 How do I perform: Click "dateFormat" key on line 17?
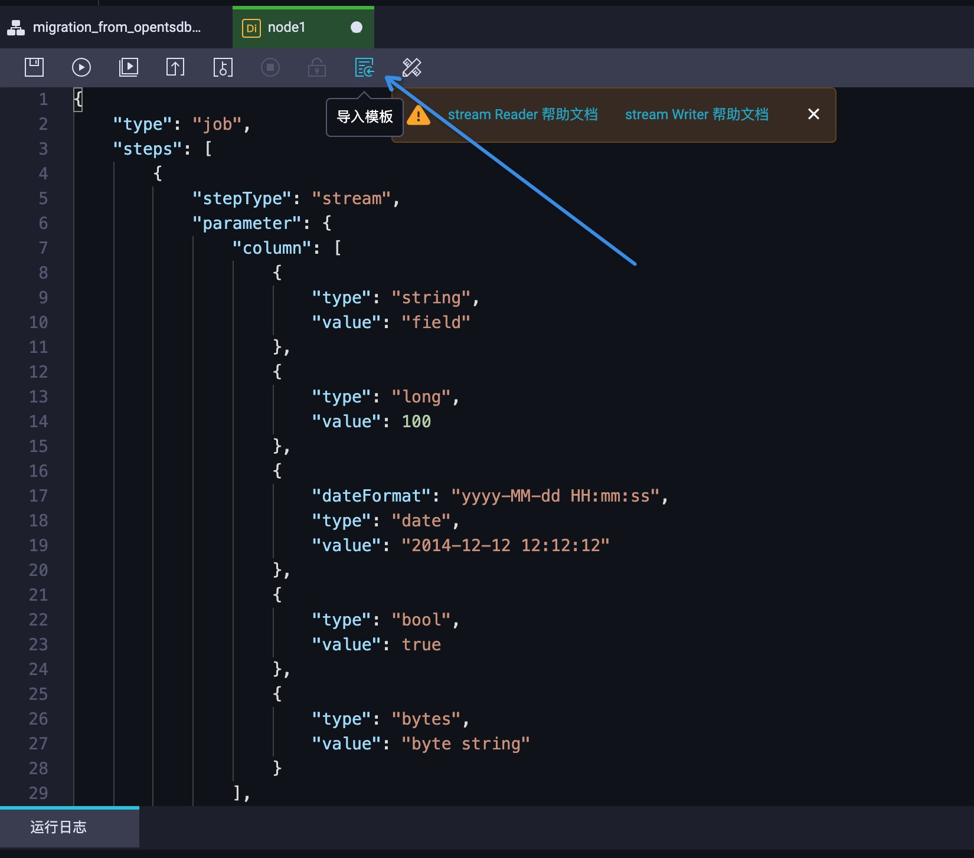[371, 496]
